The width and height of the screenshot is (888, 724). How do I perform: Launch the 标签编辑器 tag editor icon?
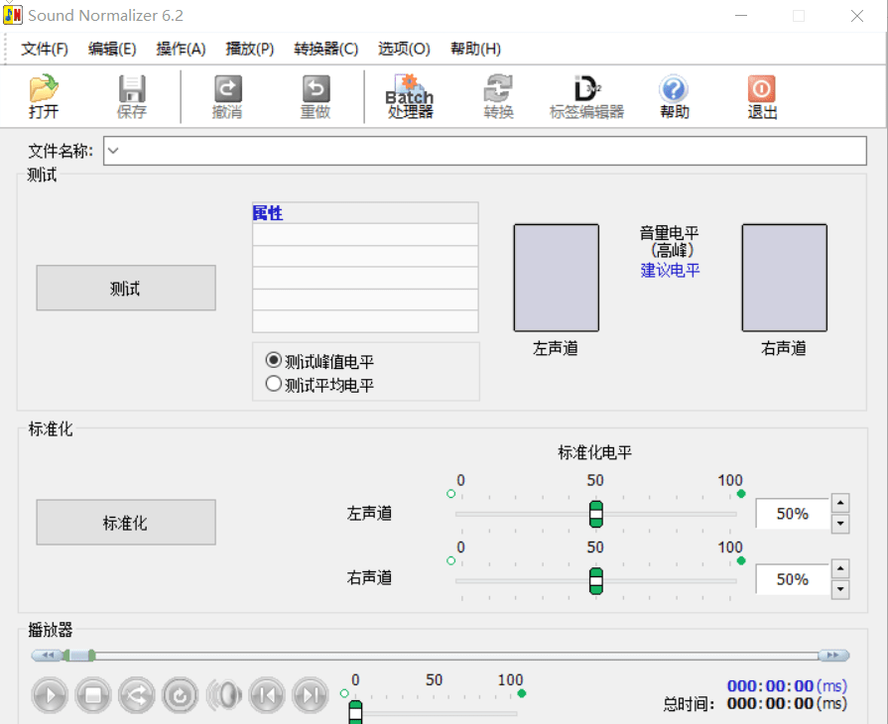point(586,96)
